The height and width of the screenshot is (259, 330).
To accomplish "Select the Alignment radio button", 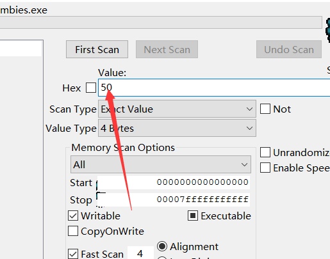I will click(162, 246).
